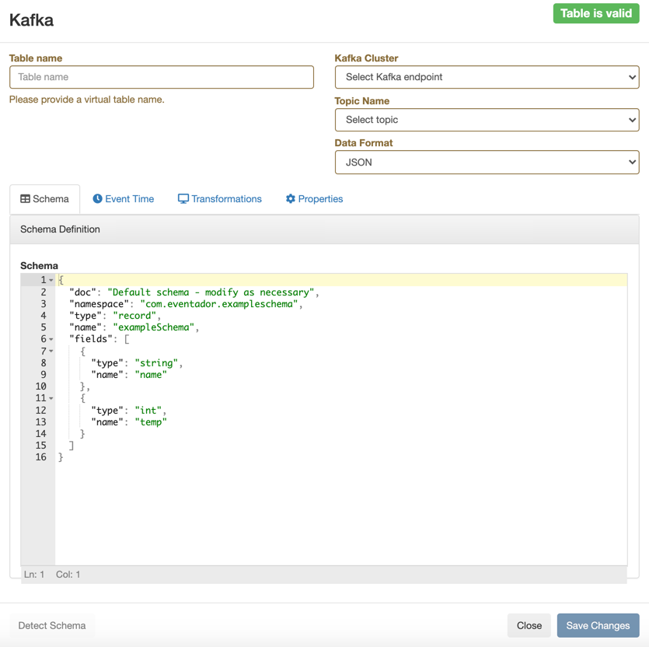Click line number 10 in the gutter
This screenshot has width=649, height=647.
click(40, 386)
